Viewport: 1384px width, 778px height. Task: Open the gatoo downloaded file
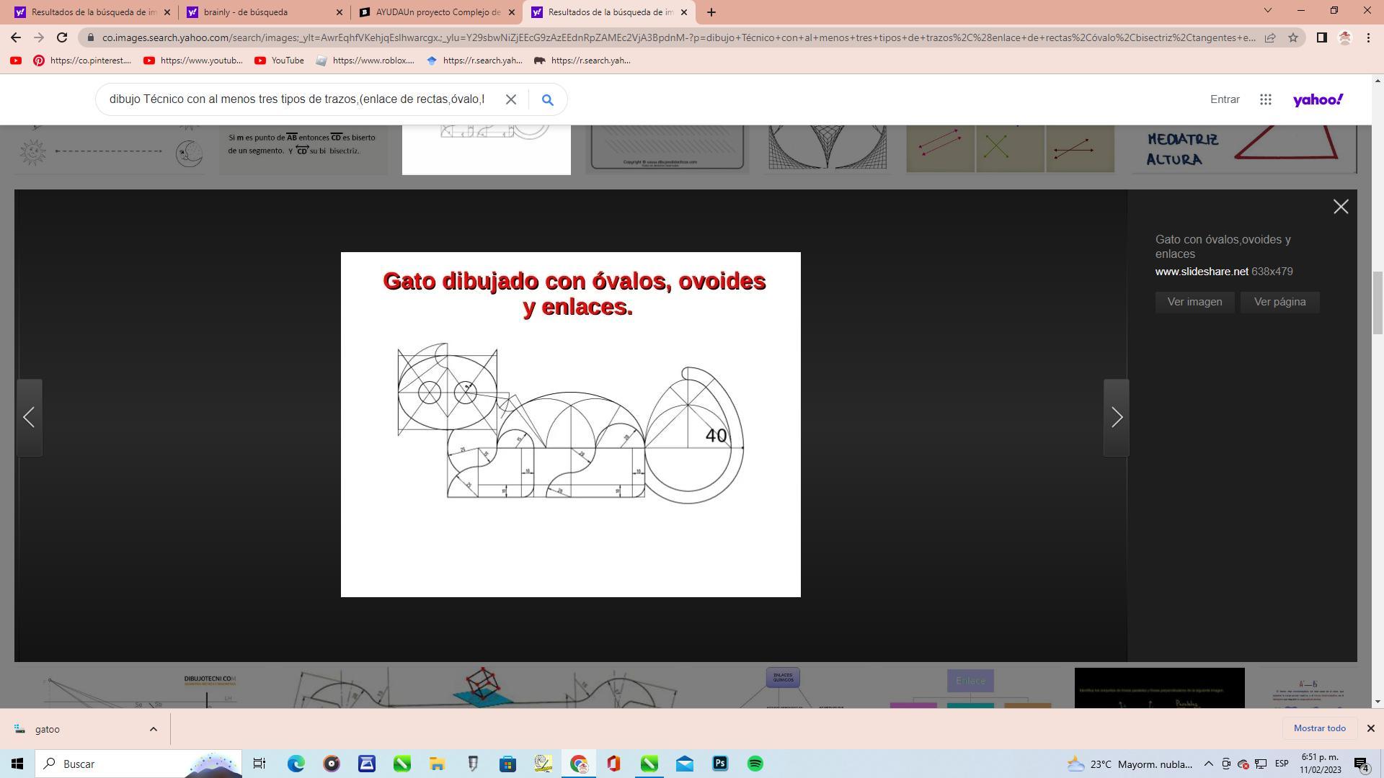pyautogui.click(x=48, y=729)
